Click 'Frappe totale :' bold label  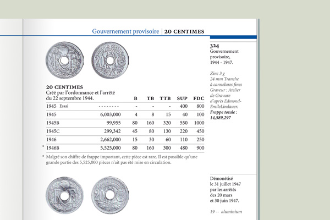[x=223, y=112]
